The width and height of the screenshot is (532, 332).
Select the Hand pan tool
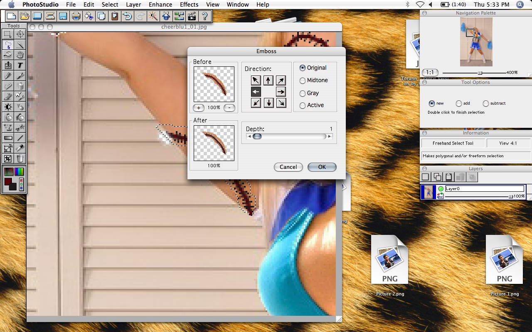point(20,55)
